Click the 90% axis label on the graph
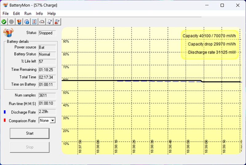Screen dimensions: 246x165 pyautogui.click(x=66, y=41)
